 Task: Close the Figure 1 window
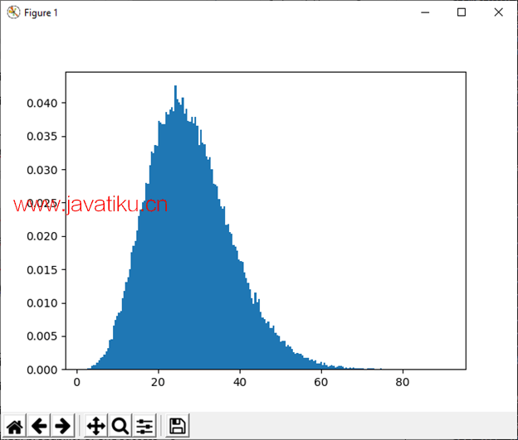pos(499,12)
